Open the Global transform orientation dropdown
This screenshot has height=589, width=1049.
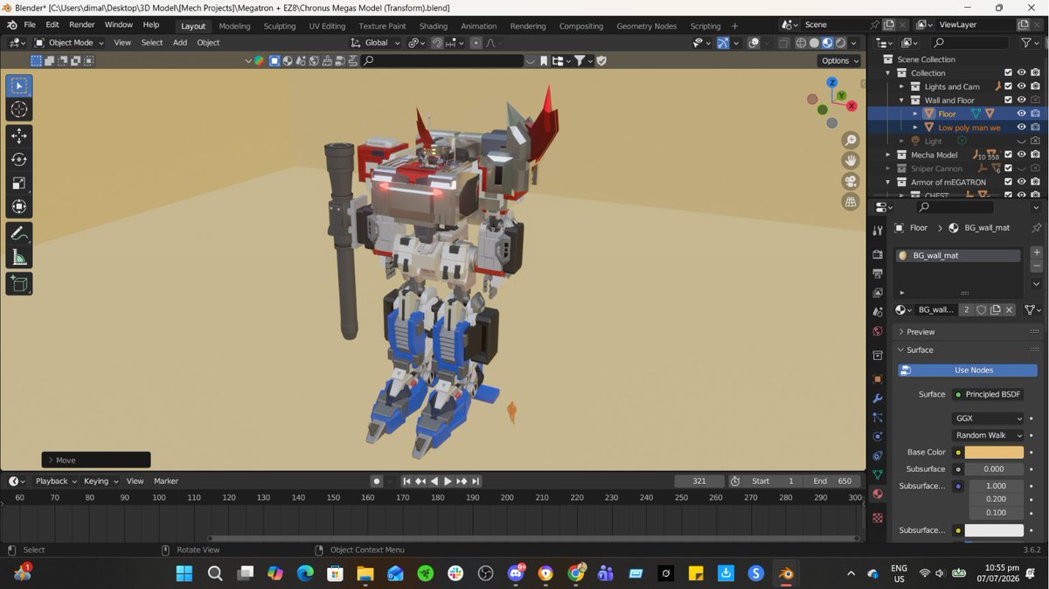click(375, 42)
